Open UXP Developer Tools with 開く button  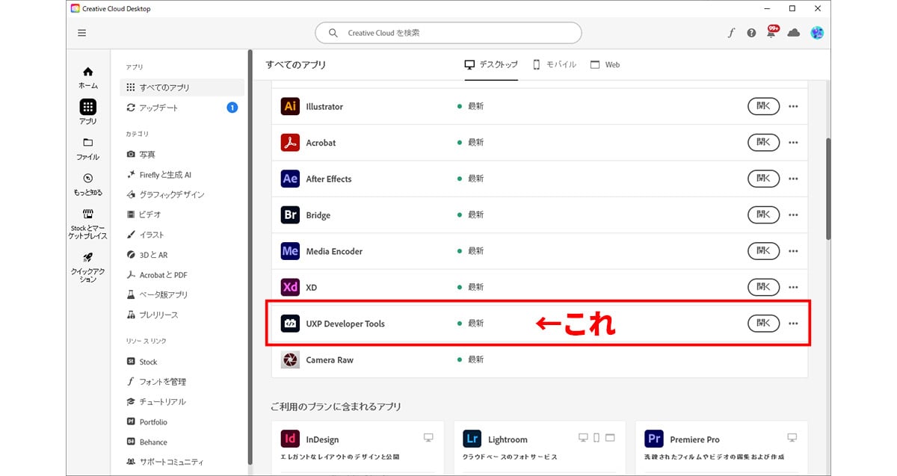pyautogui.click(x=763, y=323)
